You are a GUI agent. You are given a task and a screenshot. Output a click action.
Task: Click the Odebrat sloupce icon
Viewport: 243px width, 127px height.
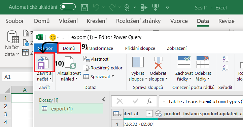pos(158,63)
